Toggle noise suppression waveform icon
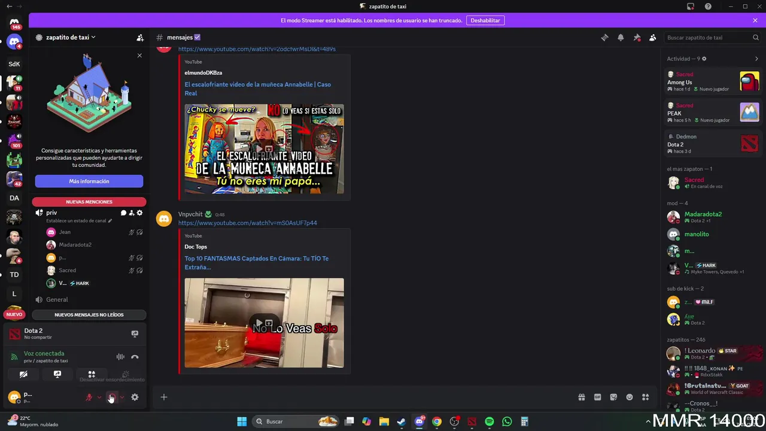This screenshot has height=431, width=766. tap(120, 357)
